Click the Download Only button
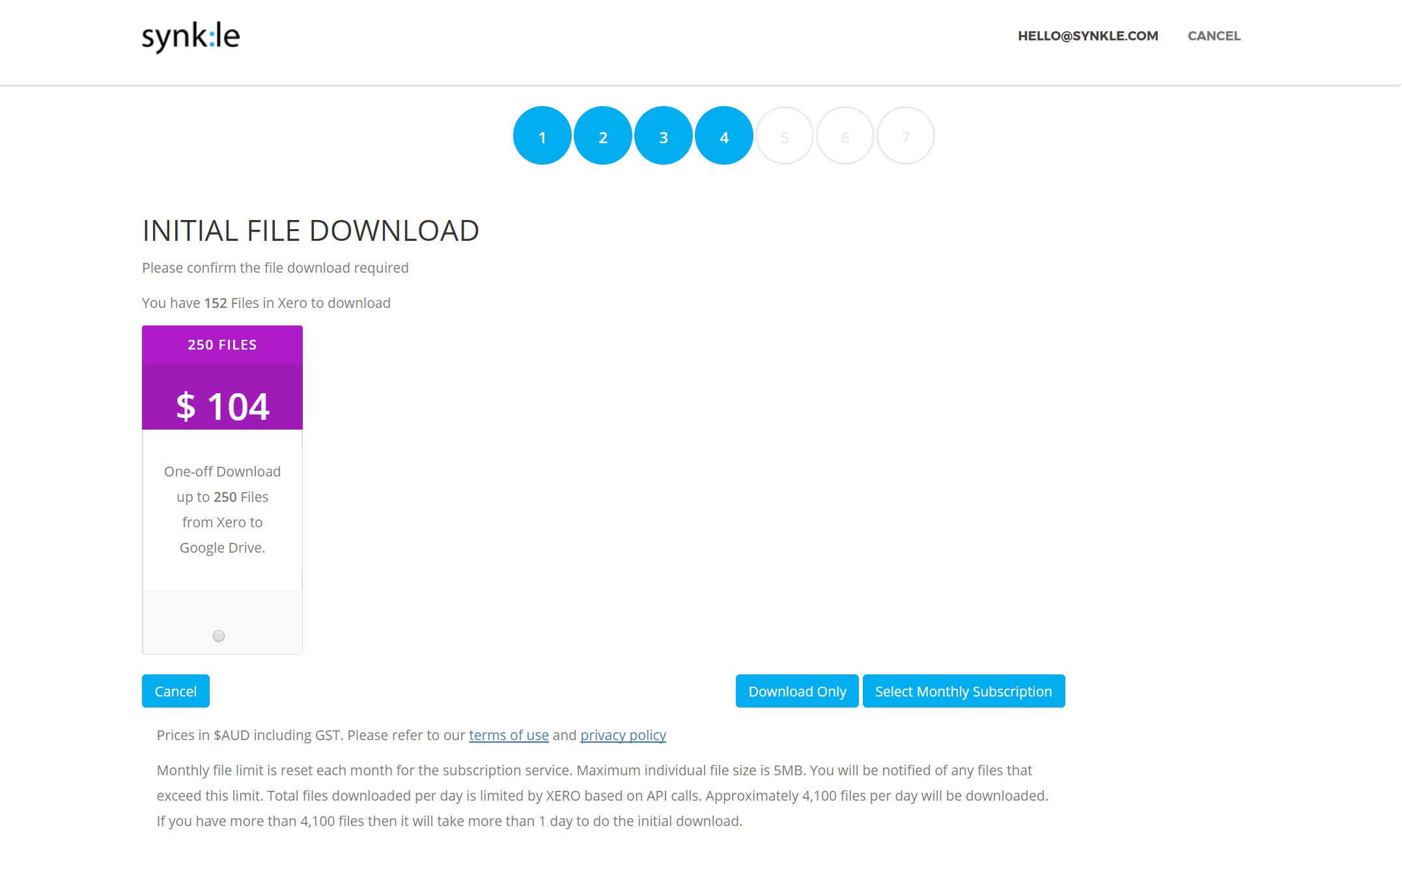1402x869 pixels. click(797, 691)
